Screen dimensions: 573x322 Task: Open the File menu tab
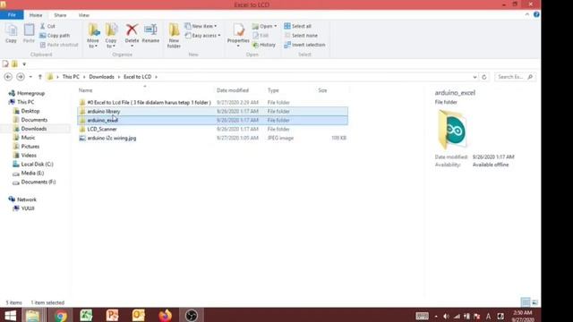[12, 15]
